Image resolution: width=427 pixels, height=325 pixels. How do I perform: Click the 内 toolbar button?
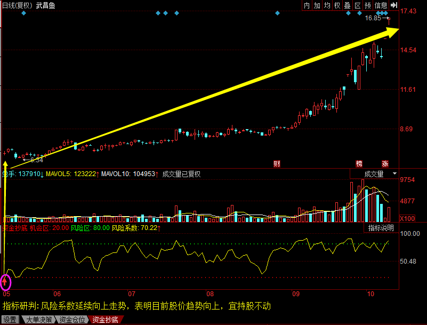(x=307, y=5)
